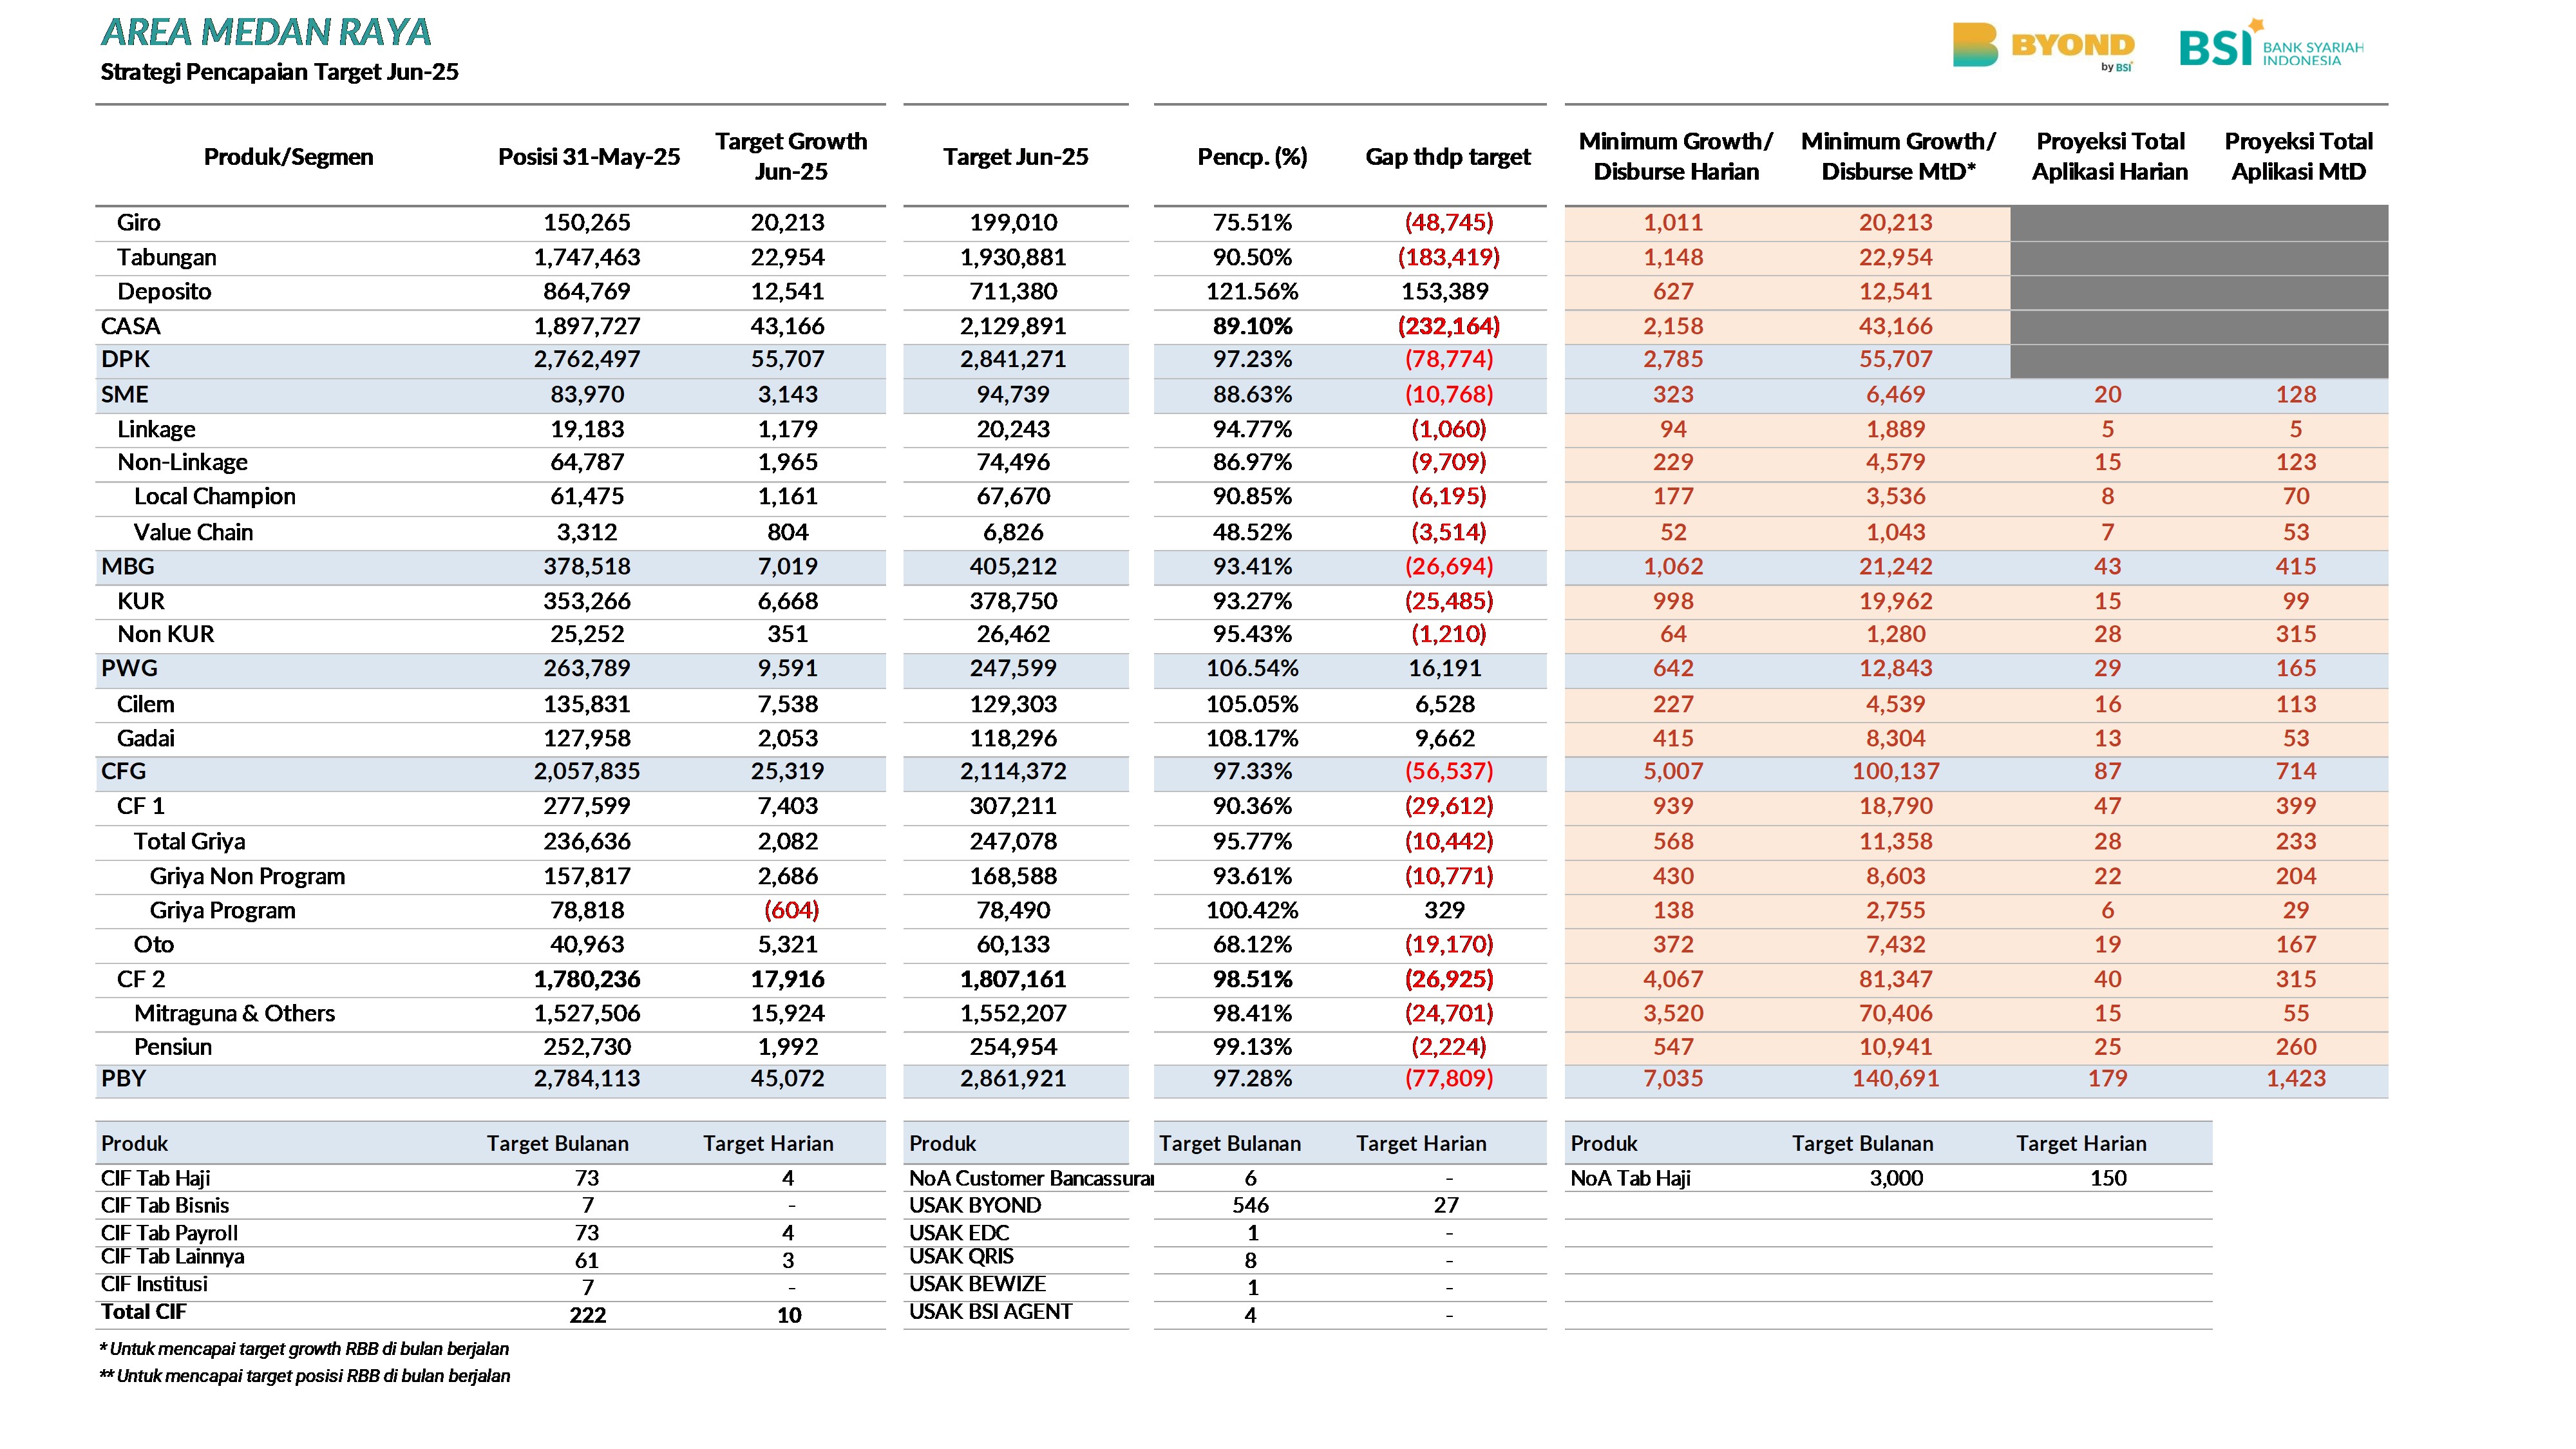Select the Target Jun-25 column header
The height and width of the screenshot is (1449, 2576).
(x=1015, y=157)
